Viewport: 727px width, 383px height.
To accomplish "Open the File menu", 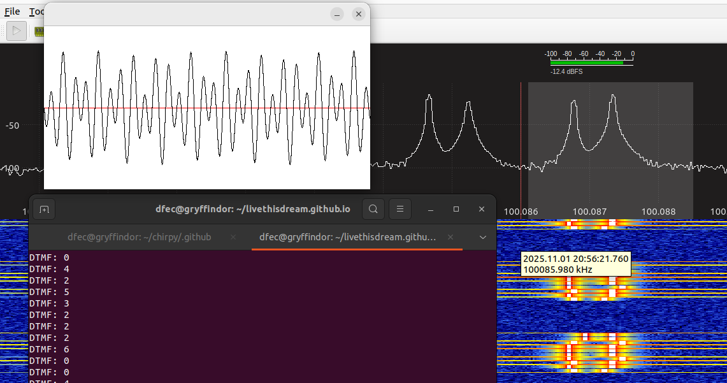I will tap(12, 11).
